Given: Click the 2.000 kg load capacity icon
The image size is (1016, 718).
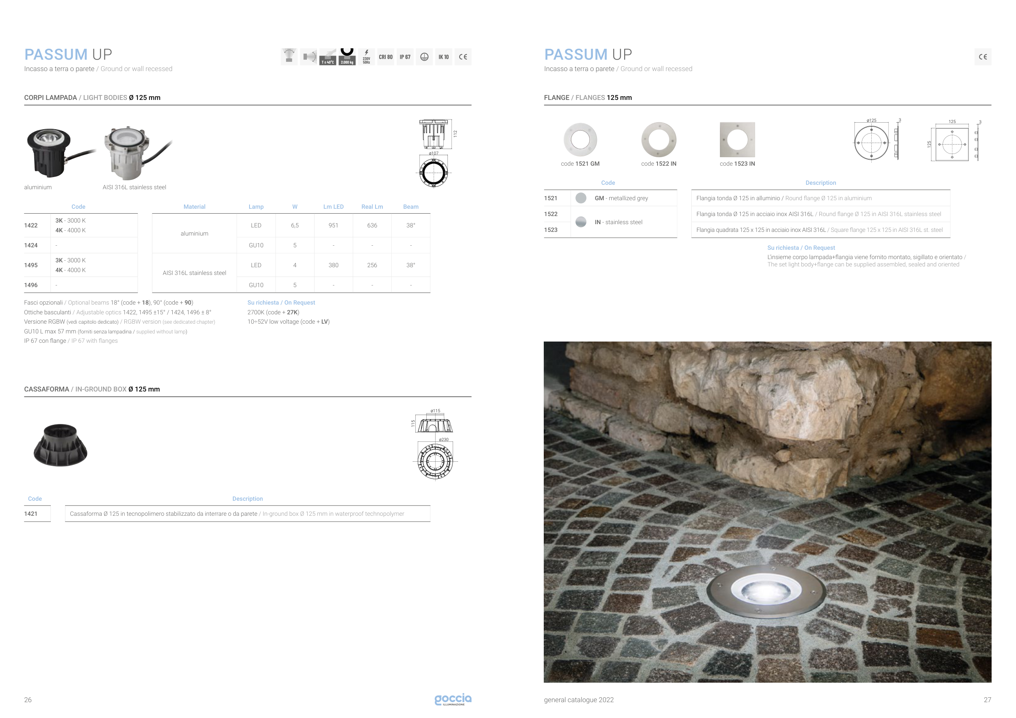Looking at the screenshot, I should [x=347, y=57].
